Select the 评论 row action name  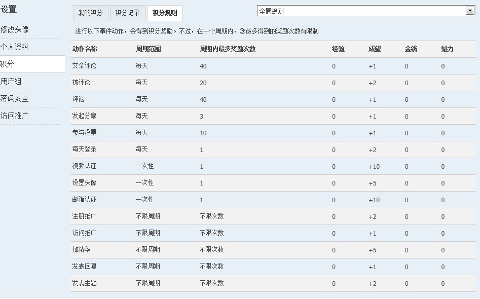pos(78,99)
